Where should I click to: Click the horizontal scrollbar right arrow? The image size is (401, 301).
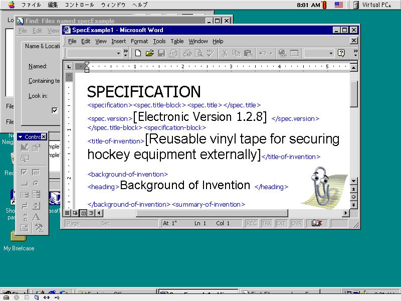coord(345,213)
